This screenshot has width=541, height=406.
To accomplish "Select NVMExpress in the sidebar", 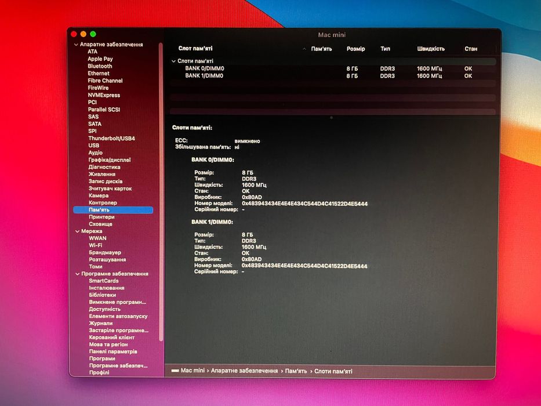I will click(x=104, y=95).
